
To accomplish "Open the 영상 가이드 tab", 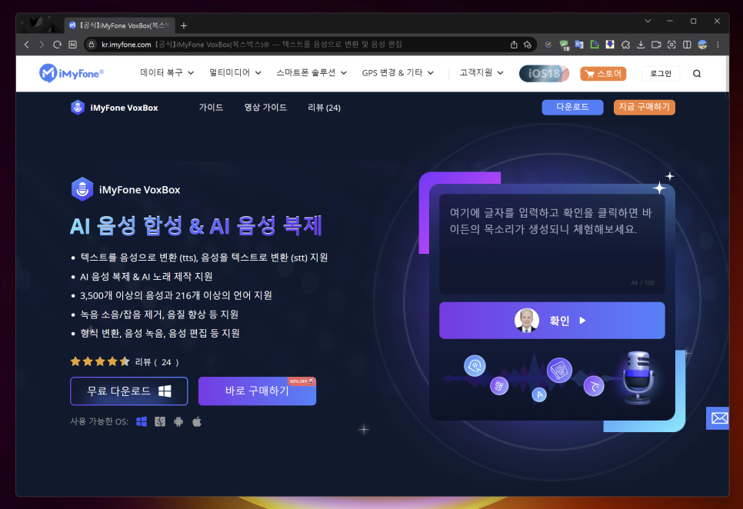I will (265, 108).
